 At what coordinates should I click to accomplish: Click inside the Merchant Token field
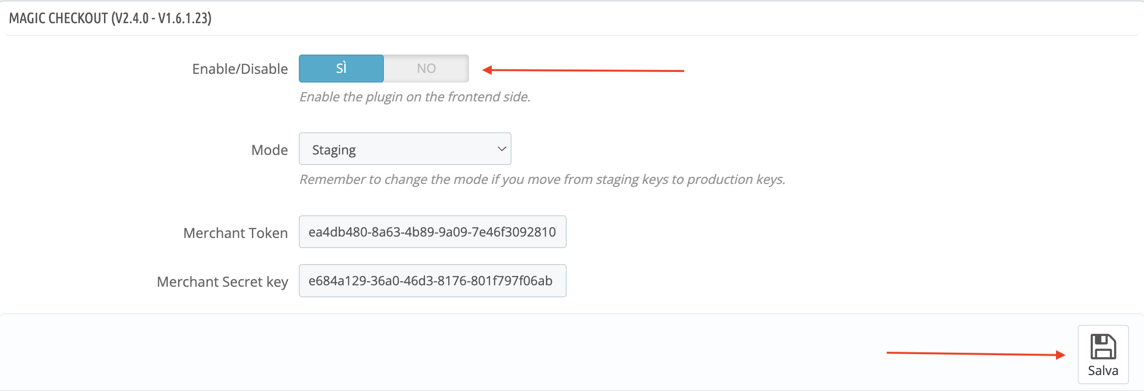[433, 232]
